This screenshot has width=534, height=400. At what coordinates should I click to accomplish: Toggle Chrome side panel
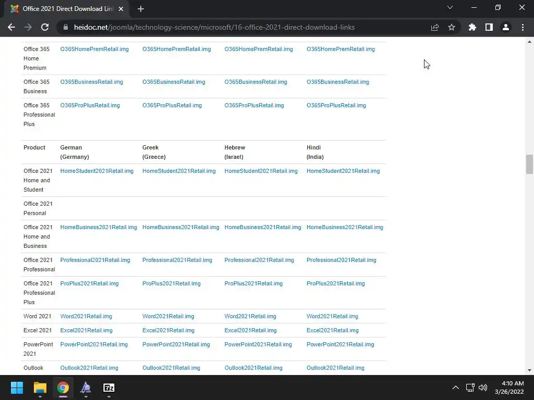pos(489,27)
